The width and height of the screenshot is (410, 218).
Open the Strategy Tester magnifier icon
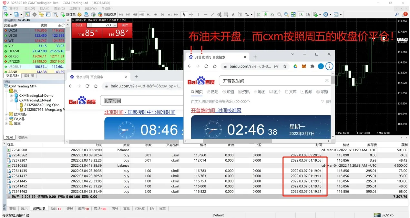[55, 15]
